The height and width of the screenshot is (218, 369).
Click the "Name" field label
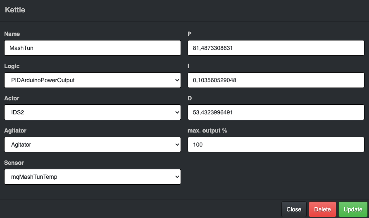pos(12,34)
